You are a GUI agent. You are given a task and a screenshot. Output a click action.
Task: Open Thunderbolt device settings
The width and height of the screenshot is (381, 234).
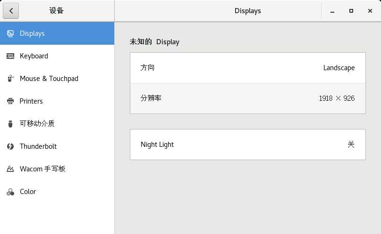point(38,146)
